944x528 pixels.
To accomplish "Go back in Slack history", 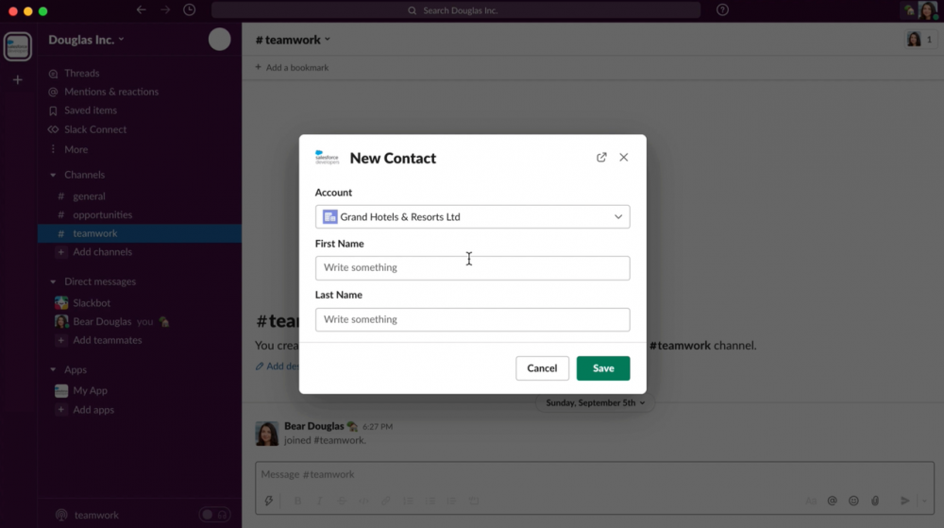I will pyautogui.click(x=141, y=10).
